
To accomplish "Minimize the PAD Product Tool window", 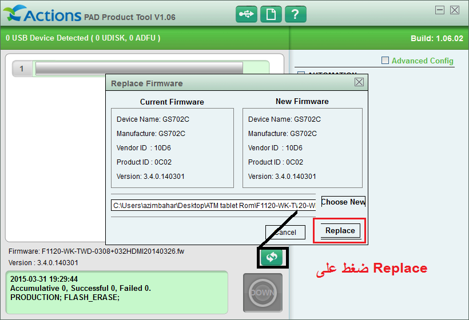I will tap(439, 10).
